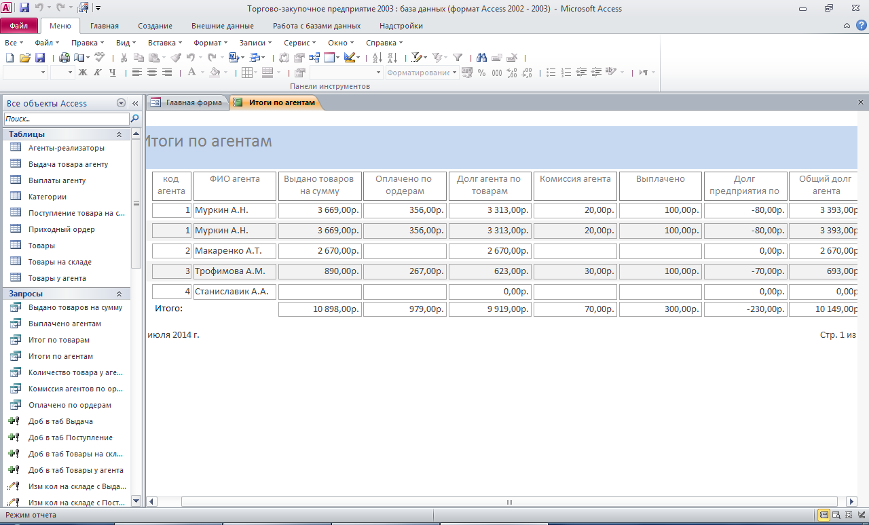Click the Format Painter brush icon
The image size is (869, 525).
176,58
